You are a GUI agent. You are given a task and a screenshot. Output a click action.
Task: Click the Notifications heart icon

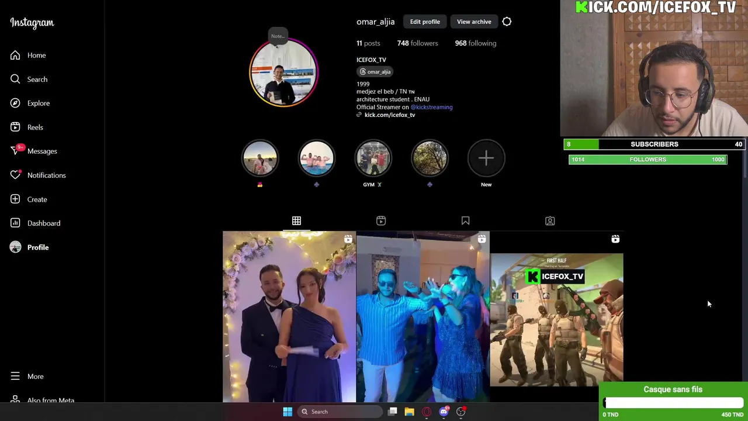15,175
